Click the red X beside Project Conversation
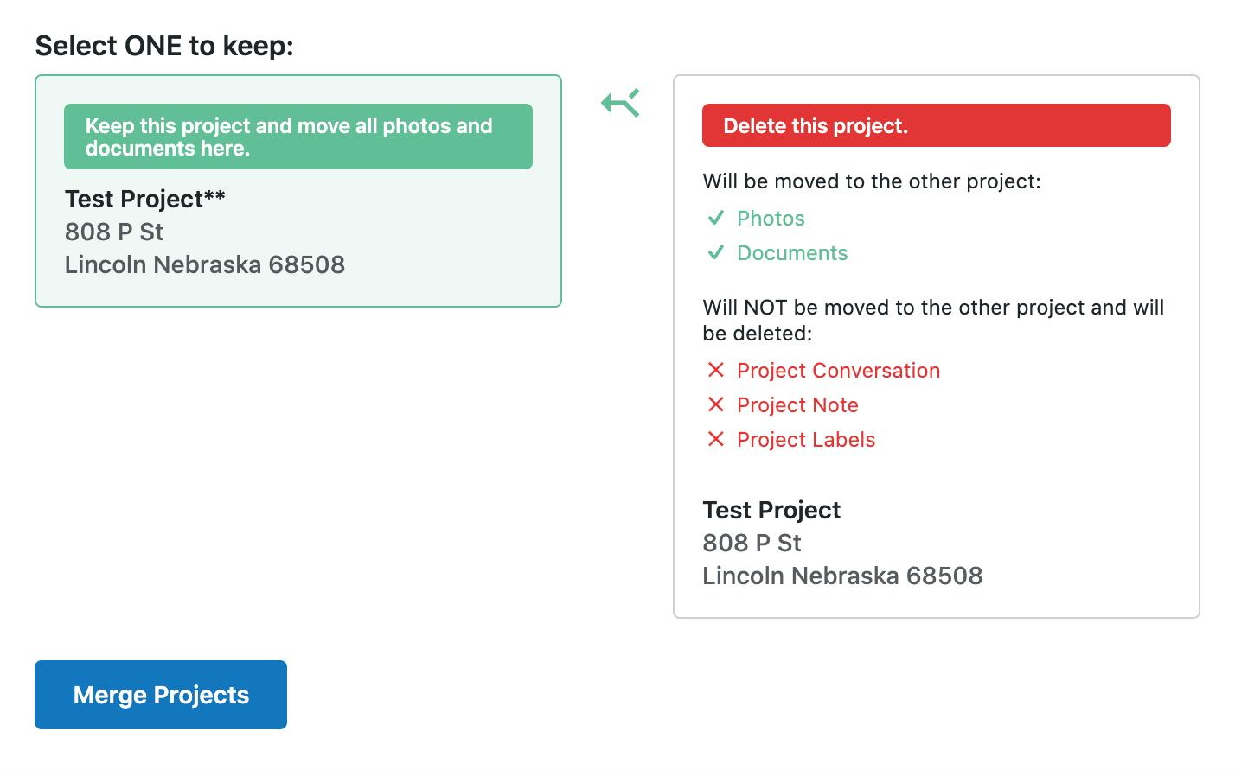 click(x=715, y=370)
